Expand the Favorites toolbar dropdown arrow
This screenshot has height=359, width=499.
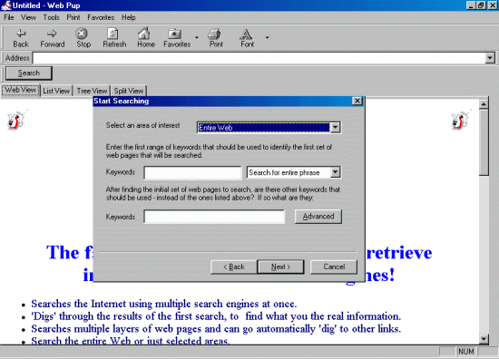[197, 37]
